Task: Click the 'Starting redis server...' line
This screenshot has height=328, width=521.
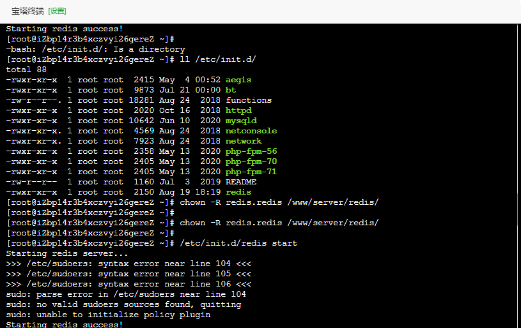Action: coord(67,253)
